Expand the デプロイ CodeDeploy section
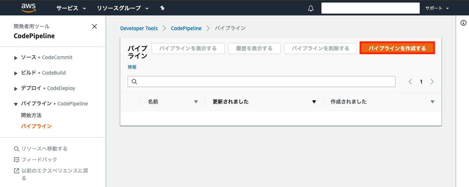Viewport: 469px width, 187px height. [x=16, y=89]
